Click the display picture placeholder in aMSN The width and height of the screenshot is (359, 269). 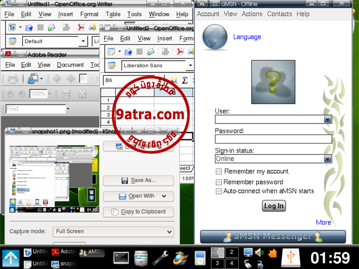click(x=273, y=82)
